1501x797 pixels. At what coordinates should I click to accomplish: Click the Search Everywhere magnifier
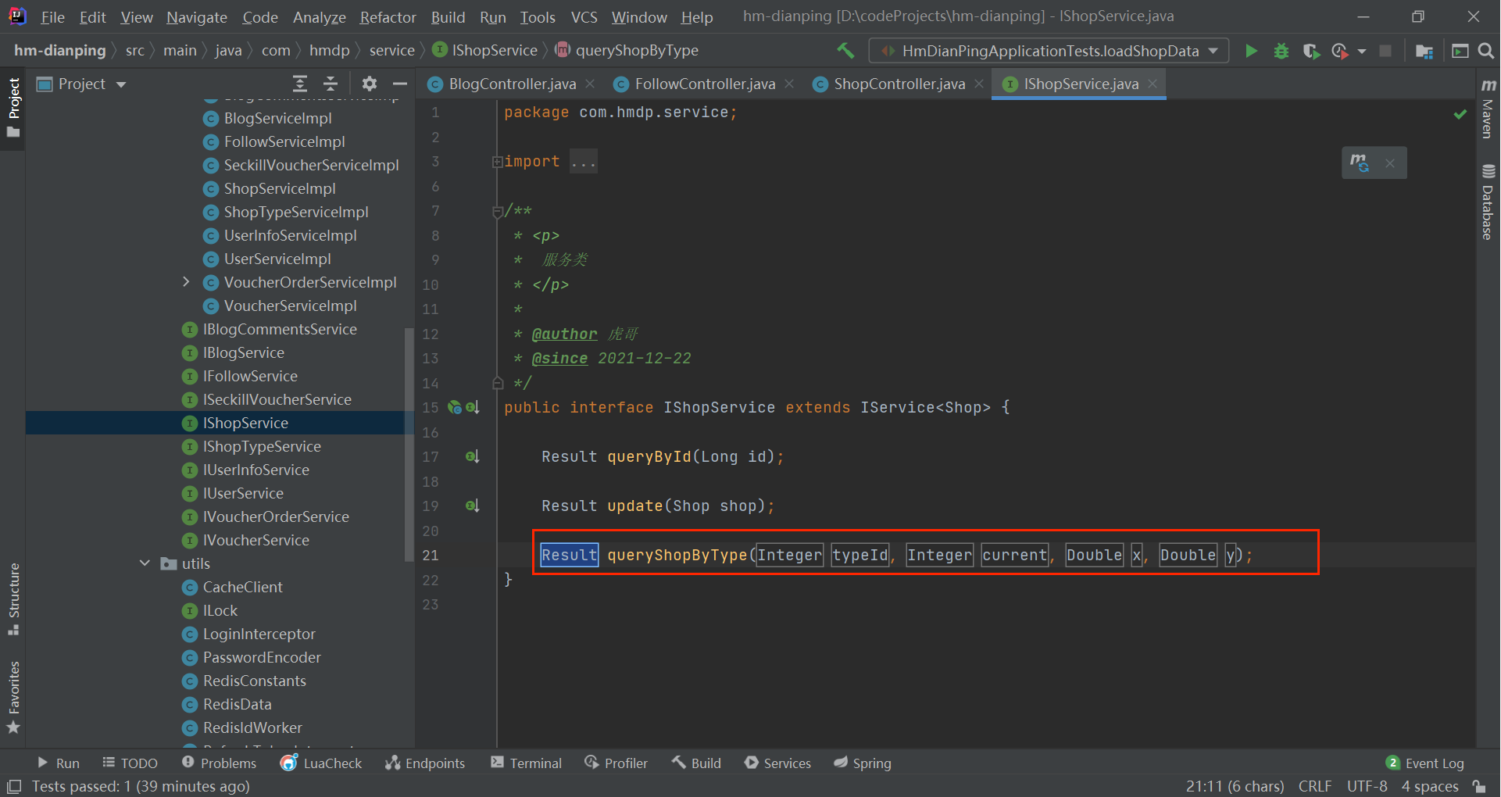point(1486,51)
